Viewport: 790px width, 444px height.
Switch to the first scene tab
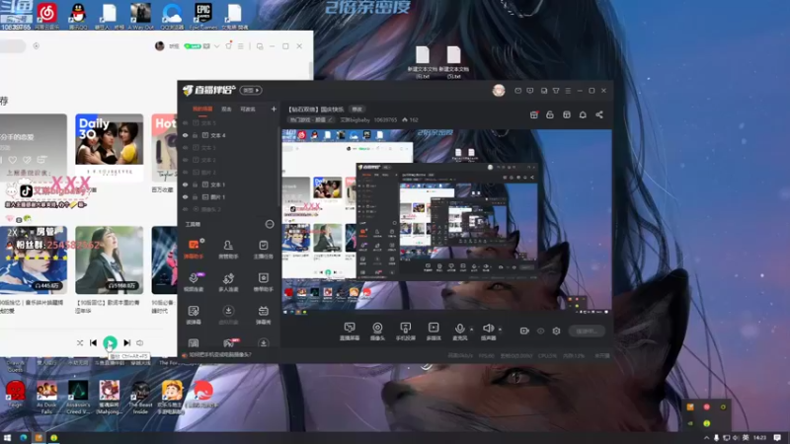202,110
